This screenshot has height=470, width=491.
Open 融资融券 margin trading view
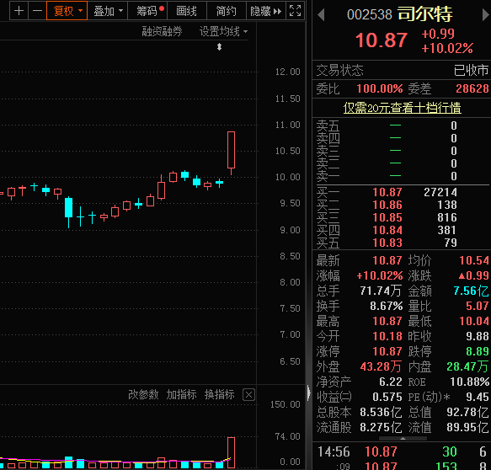(x=162, y=31)
